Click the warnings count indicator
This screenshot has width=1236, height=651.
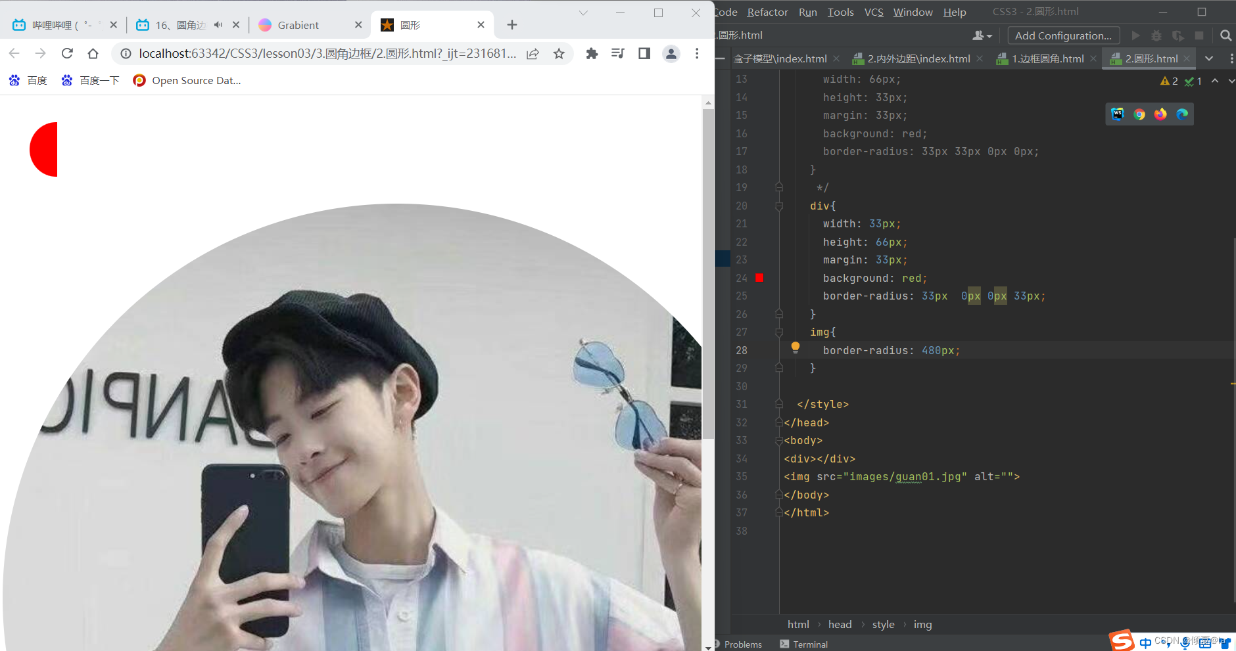[1169, 81]
